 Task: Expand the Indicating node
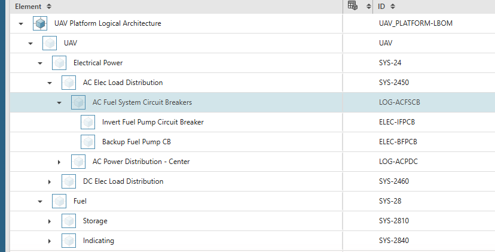tap(50, 241)
